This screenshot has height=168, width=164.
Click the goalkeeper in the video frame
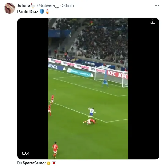click(x=105, y=83)
